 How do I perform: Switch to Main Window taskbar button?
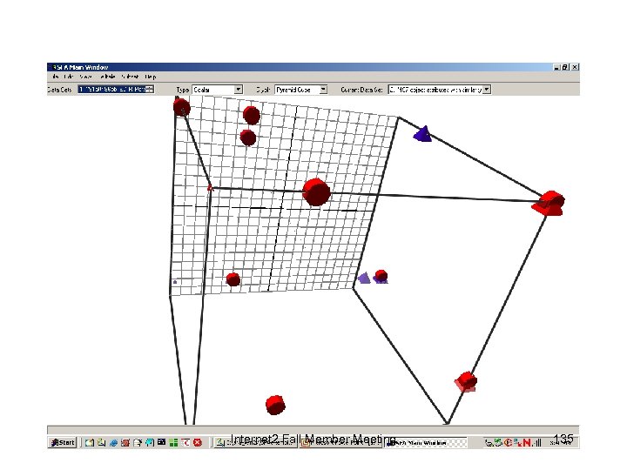425,443
